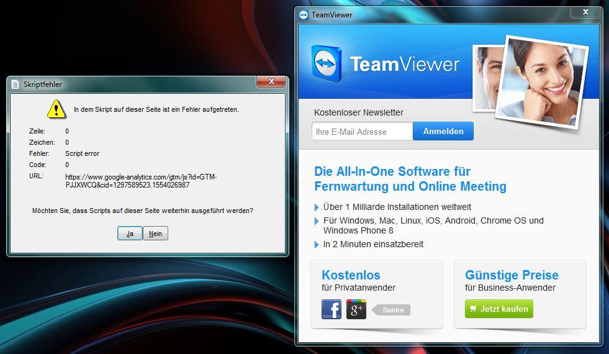
Task: Click the 'Script error' Fehler value
Action: [83, 153]
